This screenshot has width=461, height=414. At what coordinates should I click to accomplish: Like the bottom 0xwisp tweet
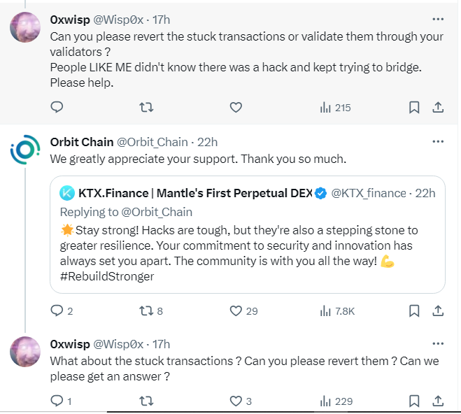coord(236,401)
